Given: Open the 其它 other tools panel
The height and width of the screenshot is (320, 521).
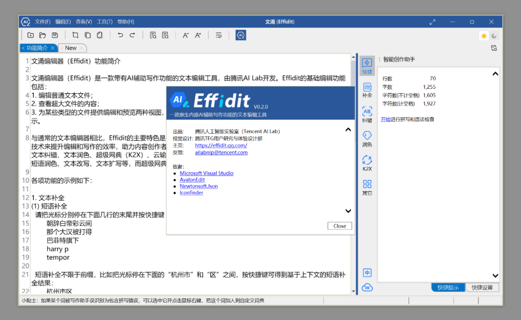Looking at the screenshot, I should click(367, 187).
